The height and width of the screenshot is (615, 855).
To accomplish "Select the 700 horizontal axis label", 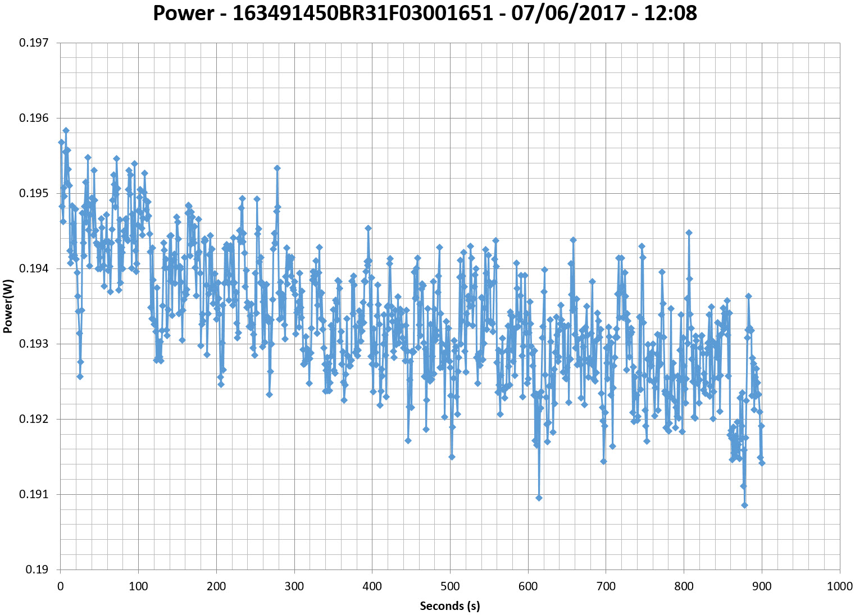I will 606,586.
